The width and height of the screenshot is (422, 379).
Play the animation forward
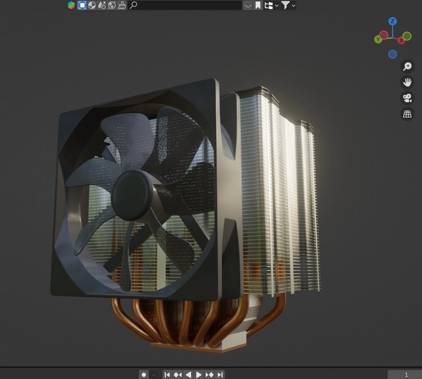point(198,374)
